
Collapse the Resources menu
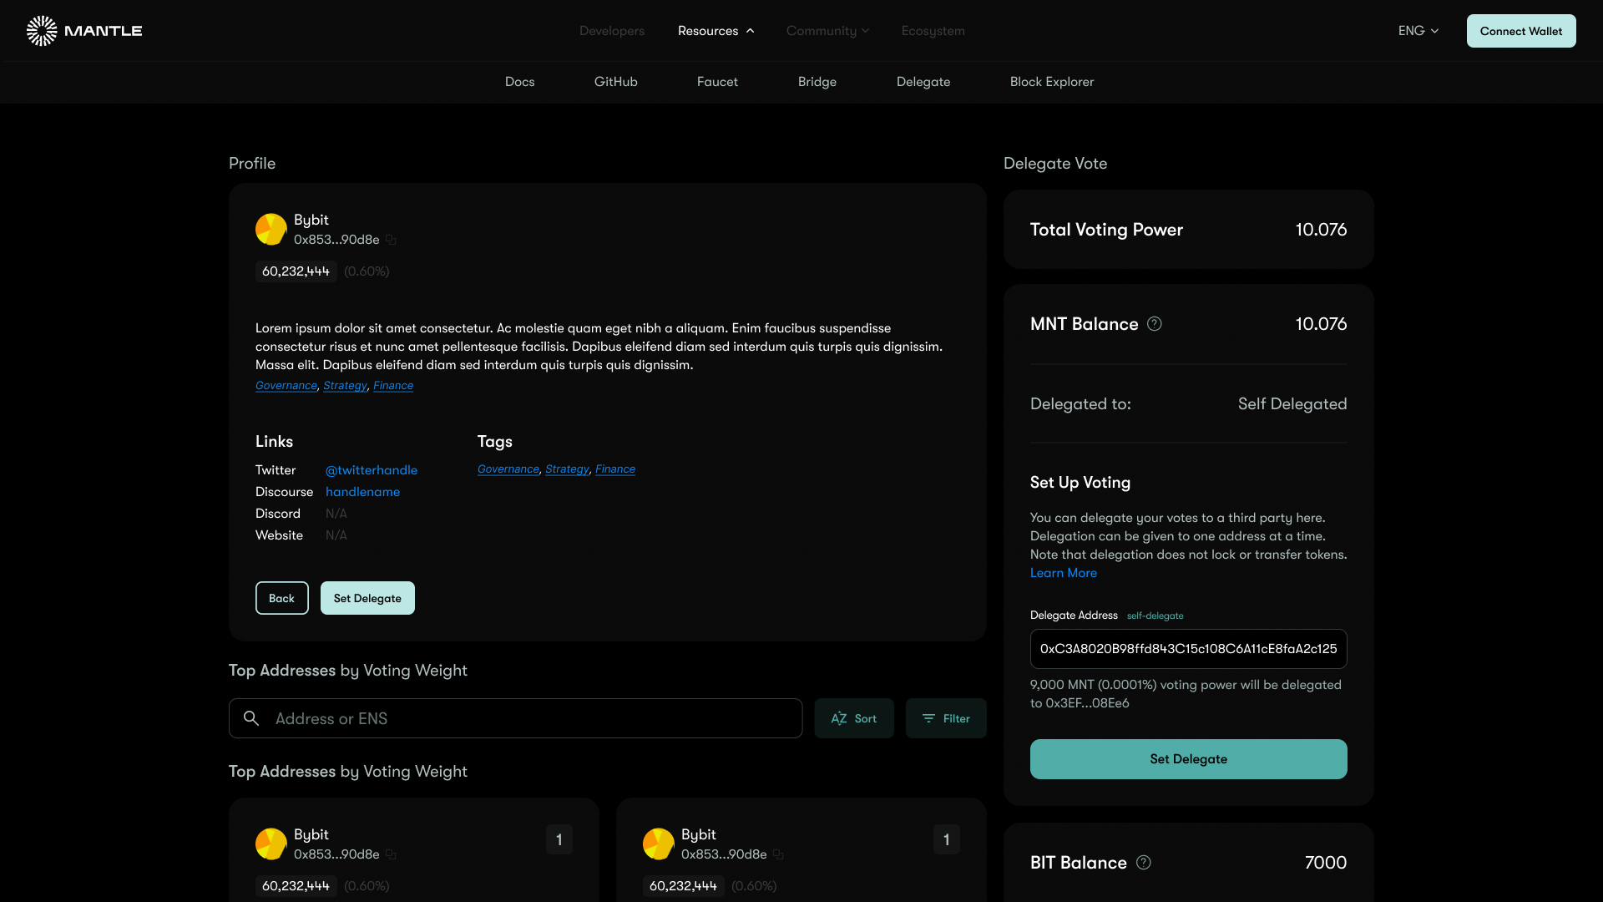pos(716,31)
